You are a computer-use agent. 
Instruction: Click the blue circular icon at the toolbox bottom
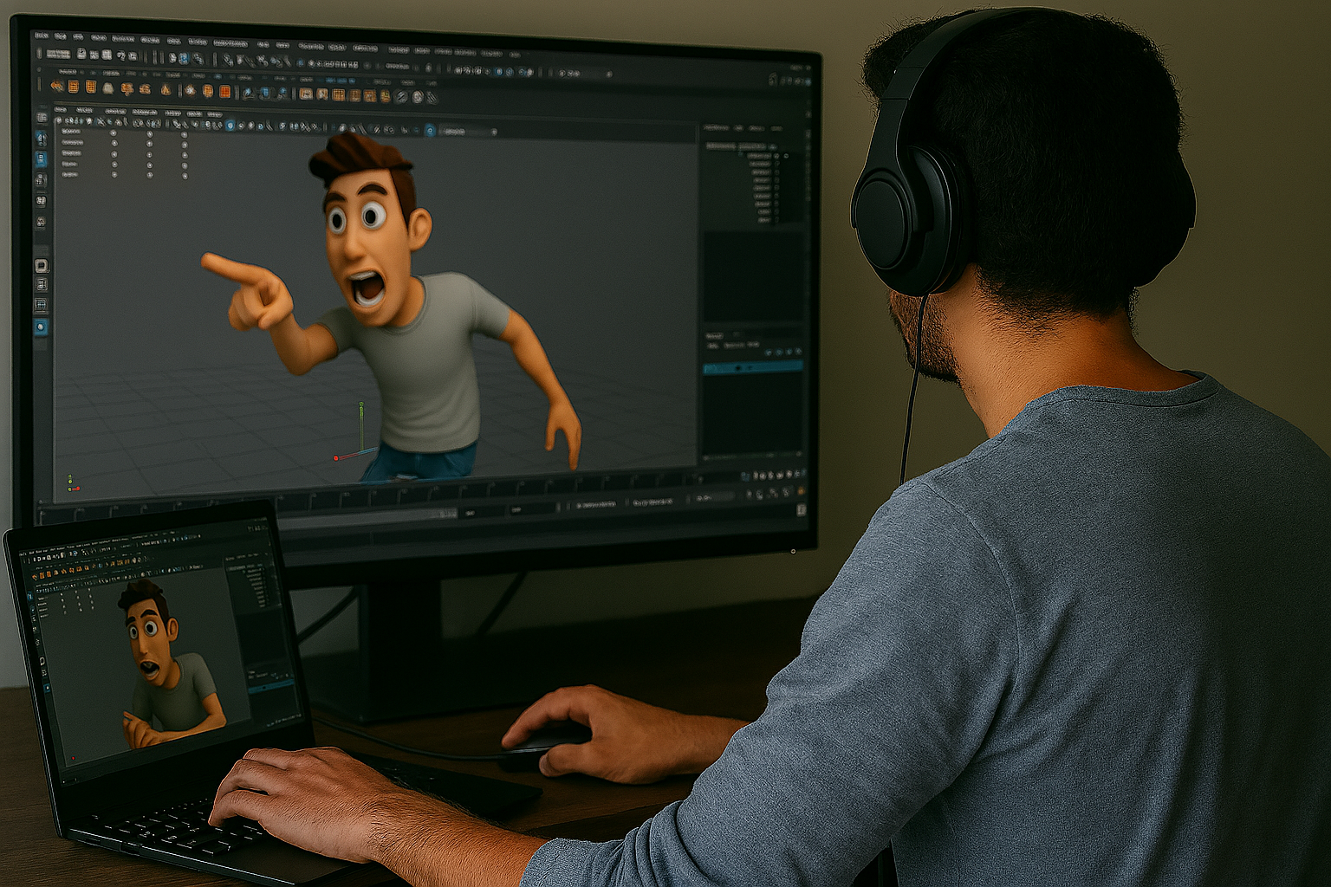(41, 327)
